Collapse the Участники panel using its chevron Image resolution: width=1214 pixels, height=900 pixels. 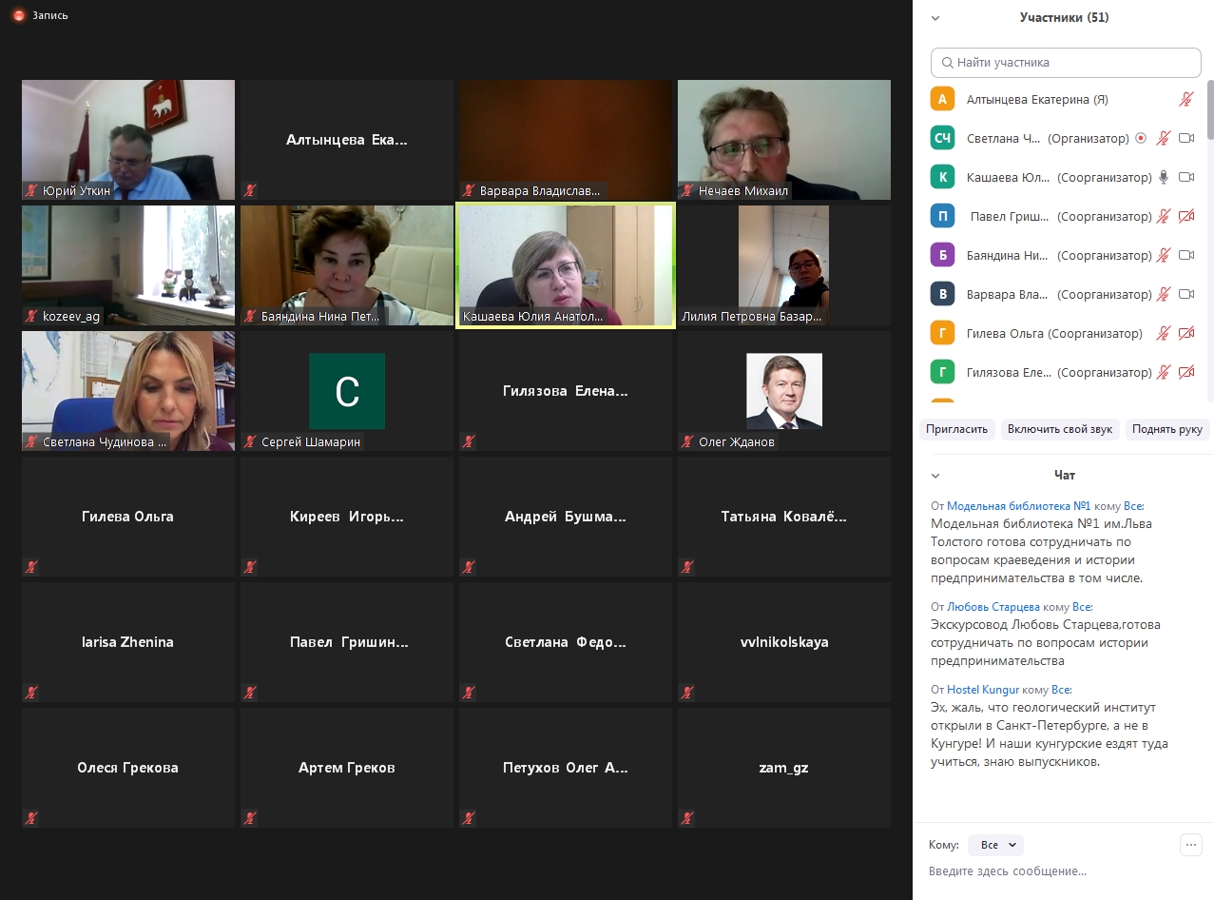point(935,18)
